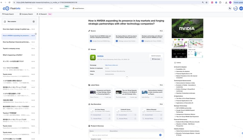Image resolution: width=243 pixels, height=140 pixels.
Task: Click the phone dialer icon in header
Action: [x=230, y=8]
